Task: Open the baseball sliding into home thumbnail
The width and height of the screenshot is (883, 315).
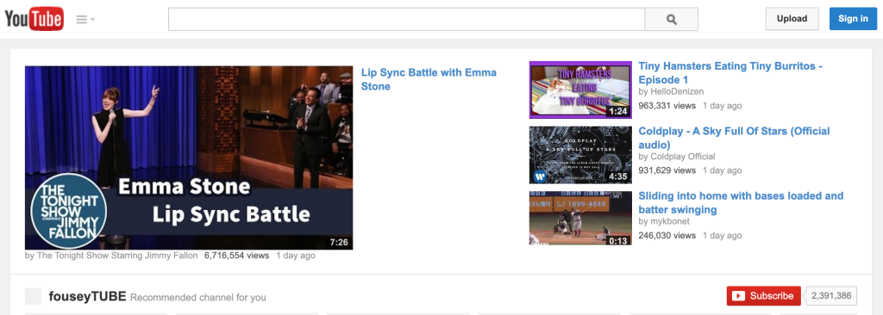Action: point(580,219)
